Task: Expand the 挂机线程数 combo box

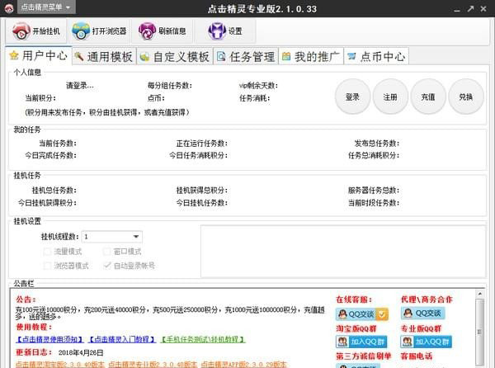Action: (x=136, y=236)
